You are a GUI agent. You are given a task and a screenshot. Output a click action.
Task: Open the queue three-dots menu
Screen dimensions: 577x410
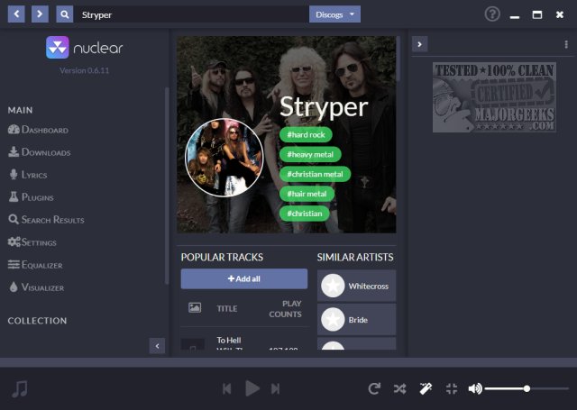pyautogui.click(x=566, y=44)
